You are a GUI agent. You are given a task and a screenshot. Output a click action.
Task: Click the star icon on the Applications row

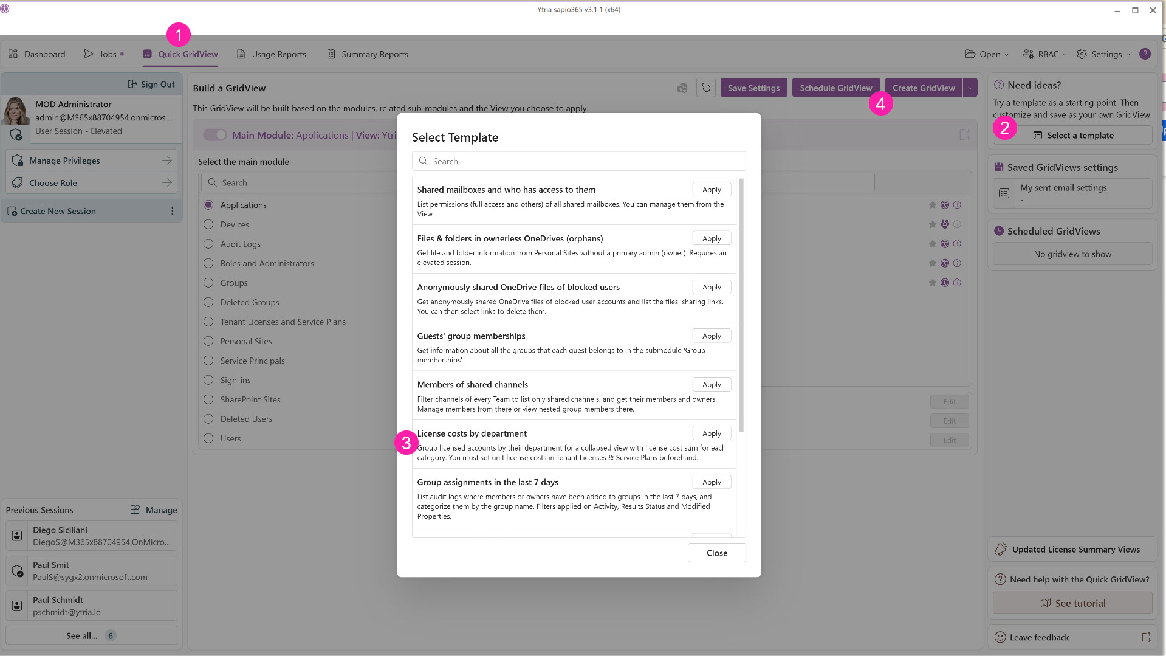[932, 205]
